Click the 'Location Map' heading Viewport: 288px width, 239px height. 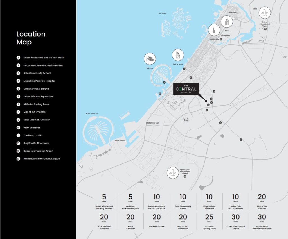click(x=31, y=38)
